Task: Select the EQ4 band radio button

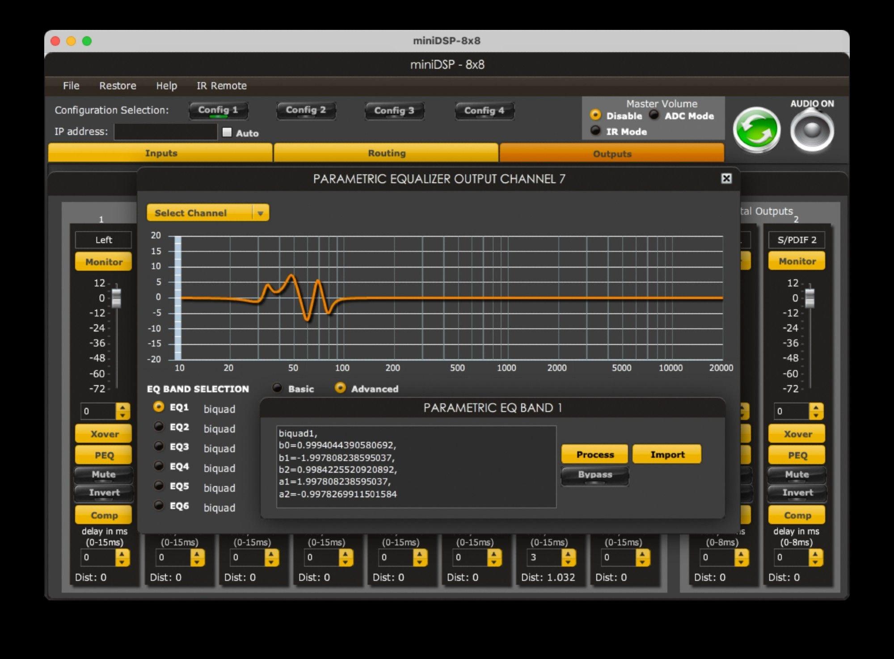Action: (159, 466)
